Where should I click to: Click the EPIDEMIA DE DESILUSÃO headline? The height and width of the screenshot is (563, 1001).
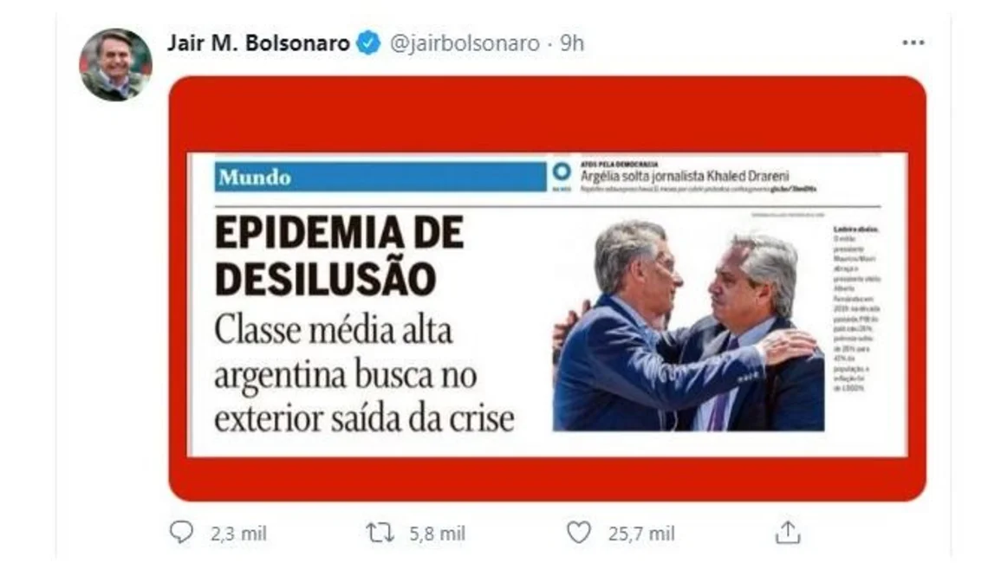point(339,256)
